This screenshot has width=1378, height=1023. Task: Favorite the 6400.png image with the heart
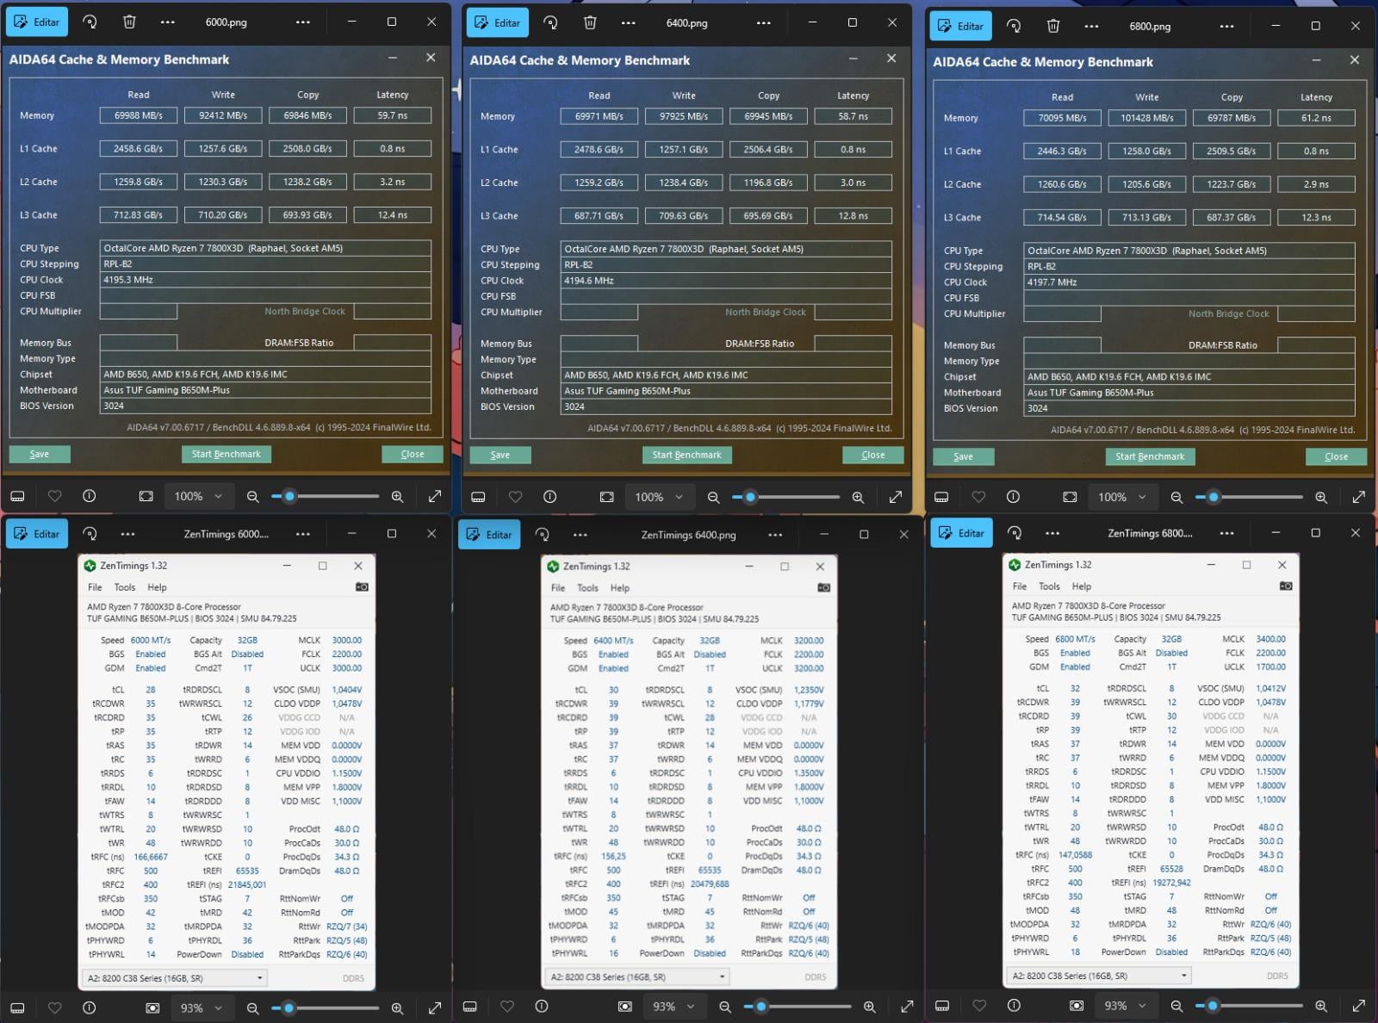coord(516,497)
